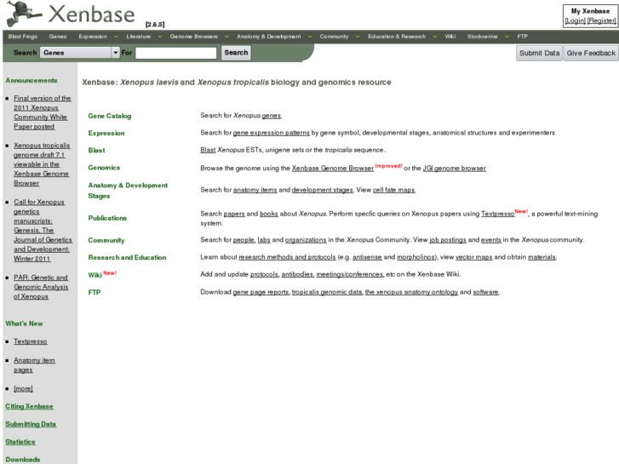
Task: Expand the Education & Research menu arrow
Action: click(434, 37)
